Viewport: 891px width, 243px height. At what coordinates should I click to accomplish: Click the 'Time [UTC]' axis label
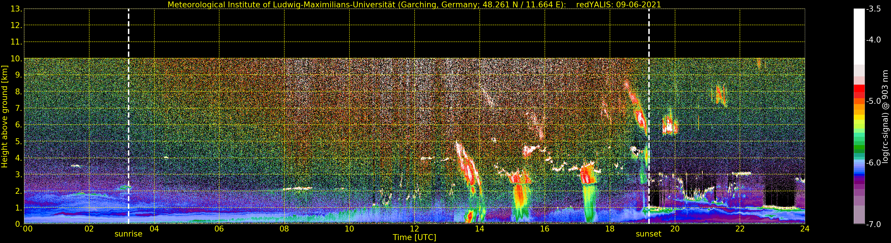coord(414,237)
